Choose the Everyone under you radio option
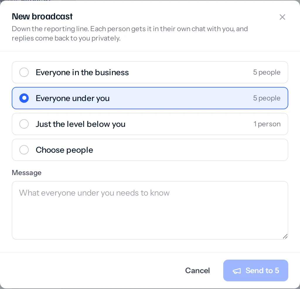The width and height of the screenshot is (300, 289). click(x=150, y=98)
